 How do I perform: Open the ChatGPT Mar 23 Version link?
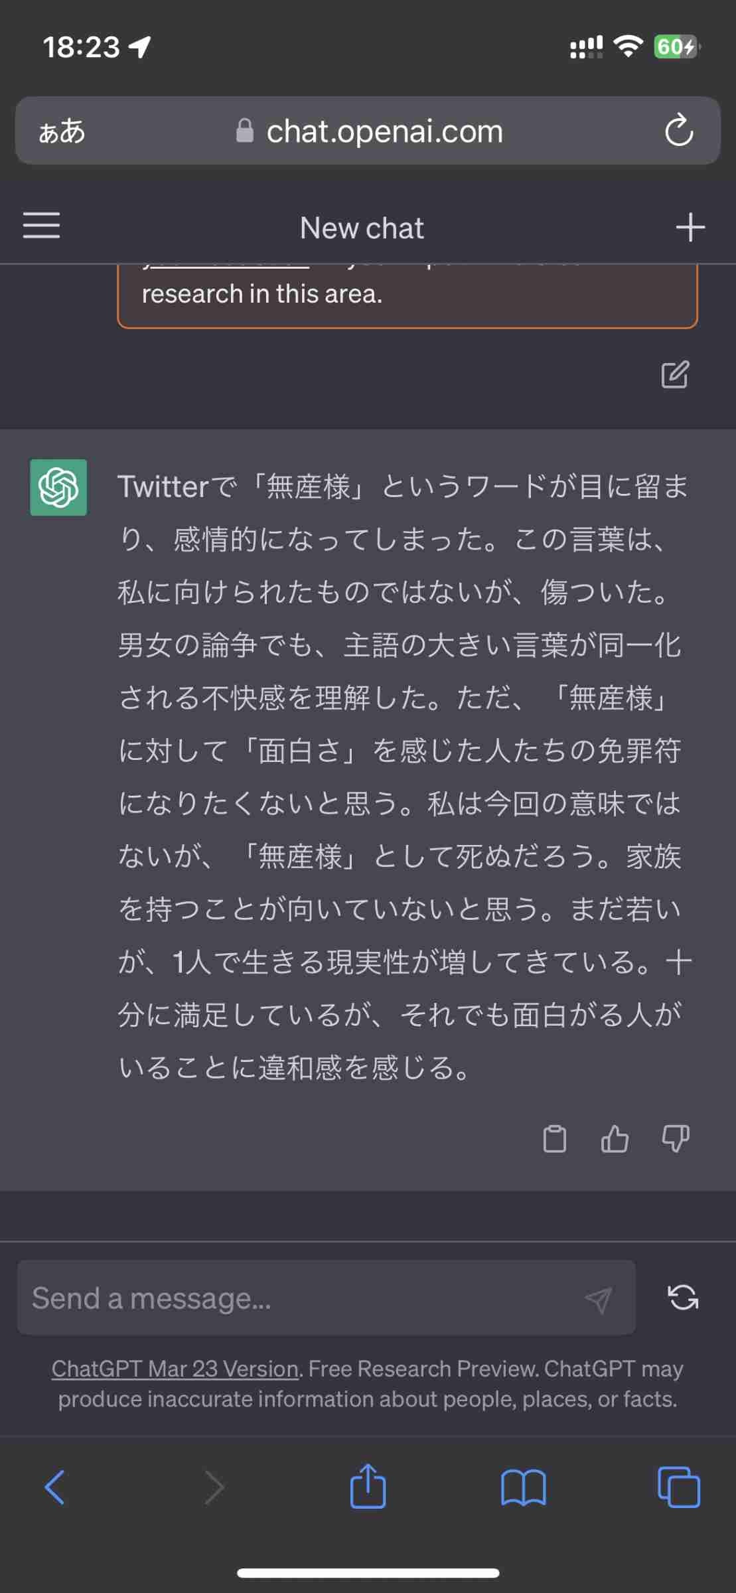pos(175,1369)
